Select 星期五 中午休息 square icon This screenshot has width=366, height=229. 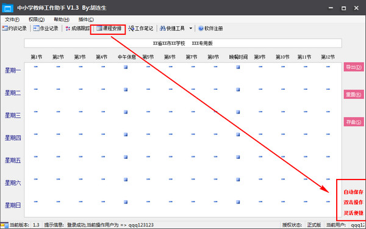pos(126,157)
